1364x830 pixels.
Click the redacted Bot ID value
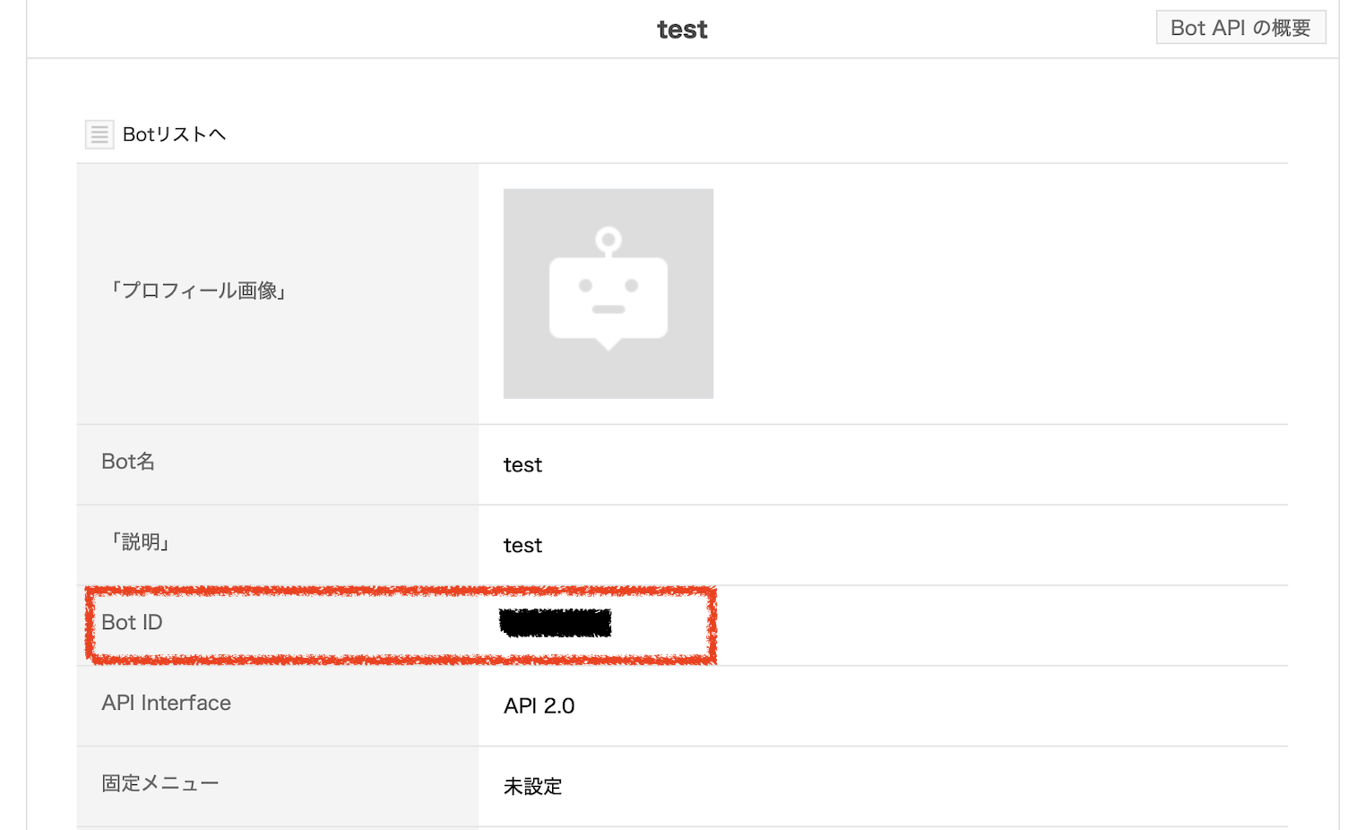[555, 623]
